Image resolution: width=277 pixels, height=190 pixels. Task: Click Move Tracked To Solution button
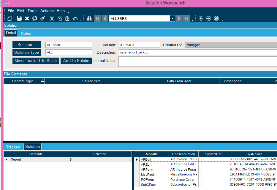(36, 61)
